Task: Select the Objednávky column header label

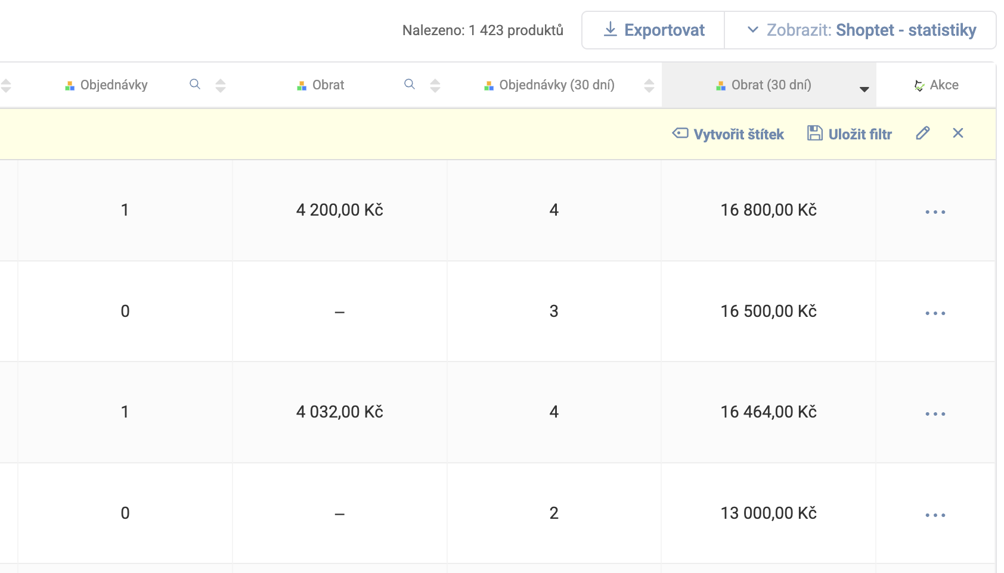Action: [114, 85]
